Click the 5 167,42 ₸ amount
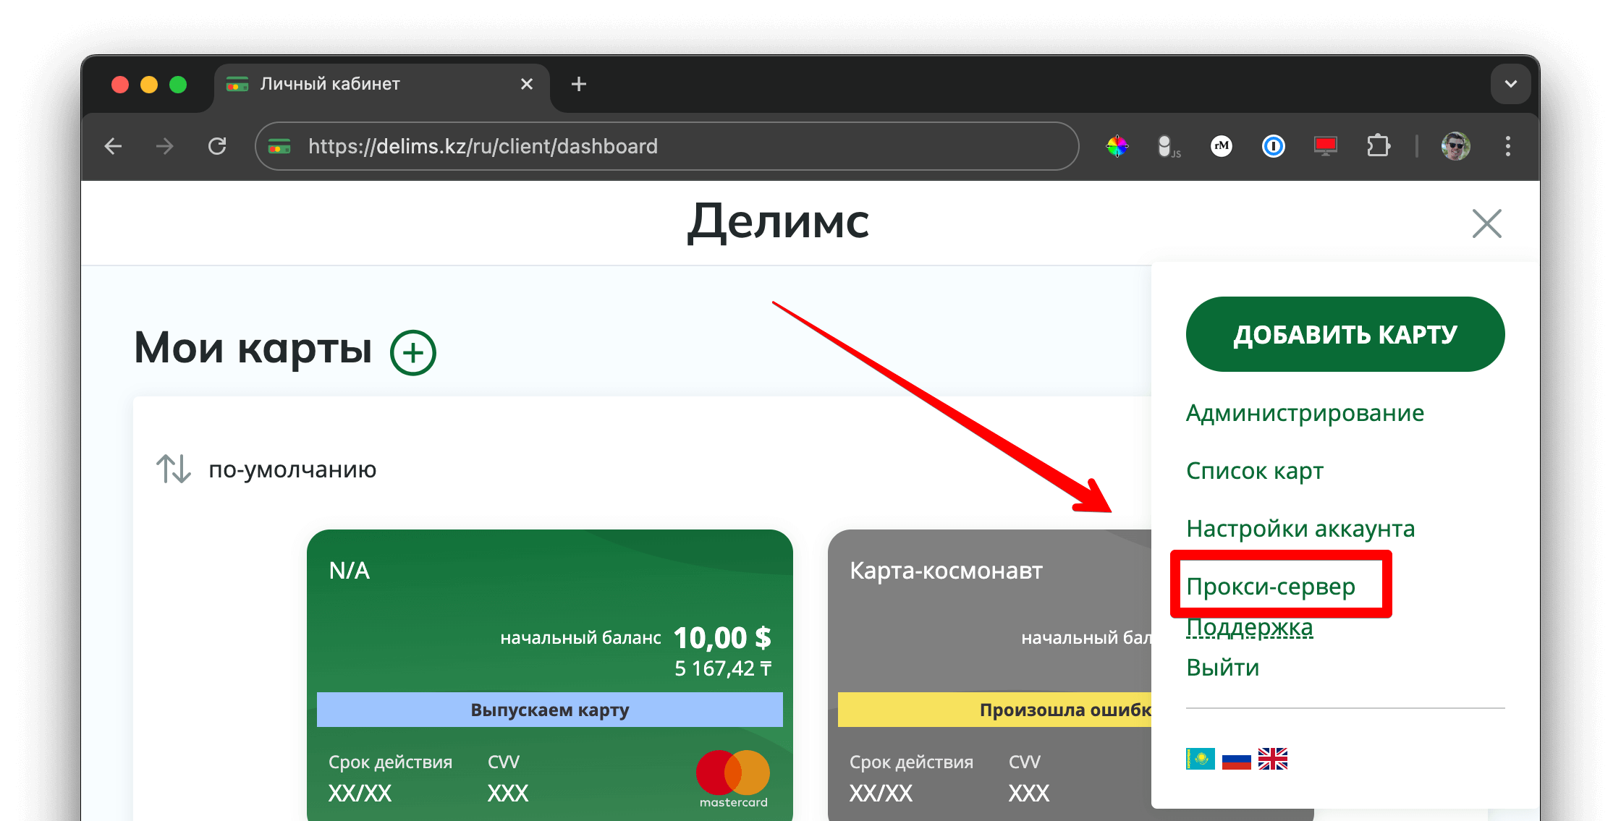The image size is (1621, 821). click(x=723, y=668)
